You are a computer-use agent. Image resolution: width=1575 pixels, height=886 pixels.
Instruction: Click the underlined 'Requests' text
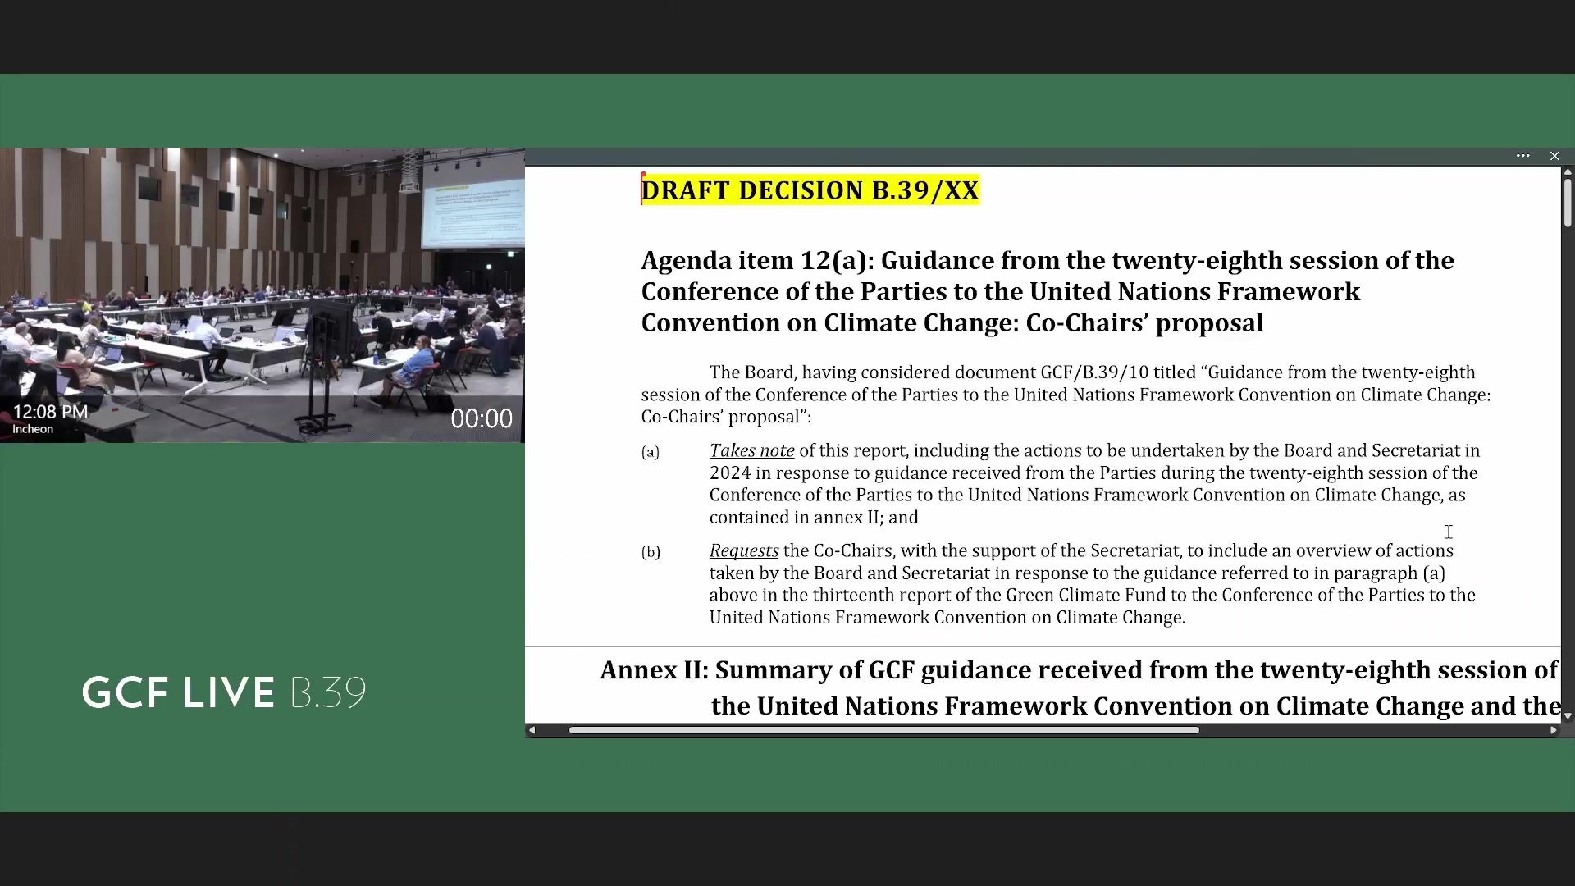744,550
